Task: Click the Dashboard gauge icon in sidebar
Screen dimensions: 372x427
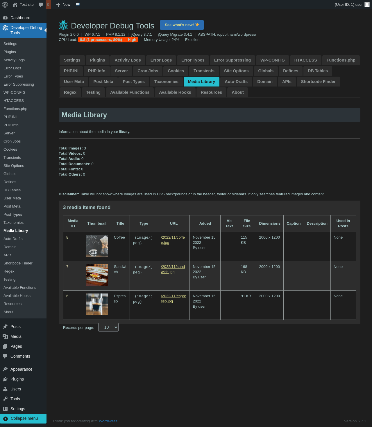Action: click(5, 18)
